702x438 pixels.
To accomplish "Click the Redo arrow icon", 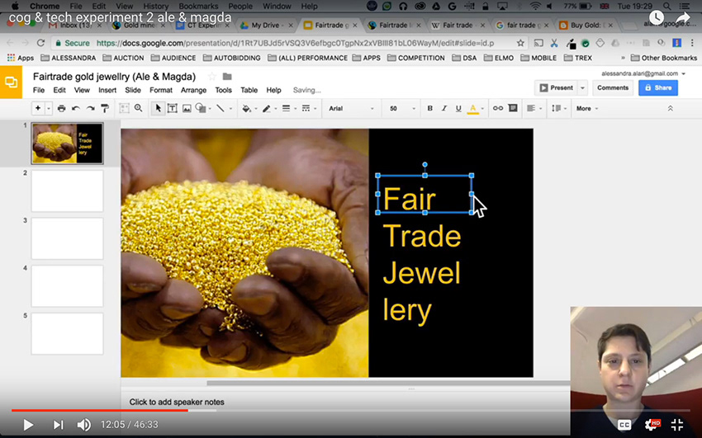I will pyautogui.click(x=91, y=108).
